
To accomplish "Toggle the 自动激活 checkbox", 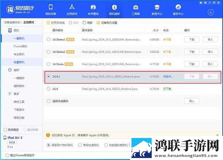I will [6, 129].
